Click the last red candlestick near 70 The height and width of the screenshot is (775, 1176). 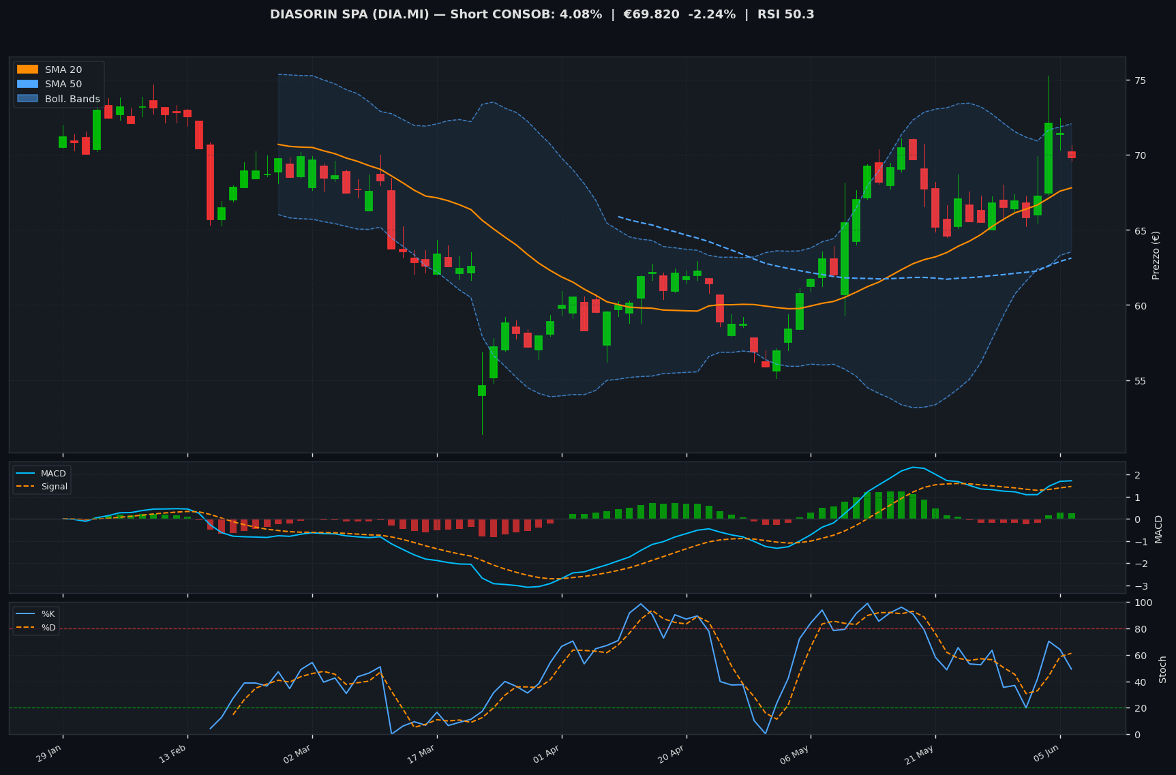pos(1072,155)
